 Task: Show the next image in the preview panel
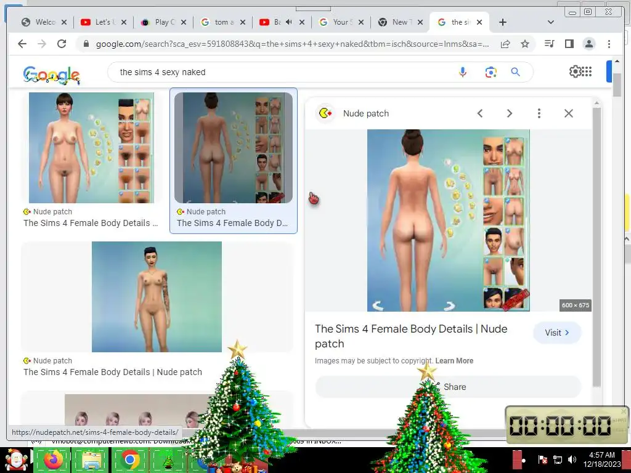[510, 113]
